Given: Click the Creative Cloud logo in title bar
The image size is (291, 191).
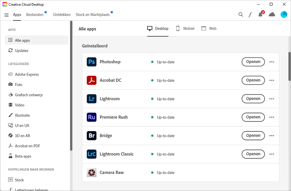Looking at the screenshot, I should 5,4.
